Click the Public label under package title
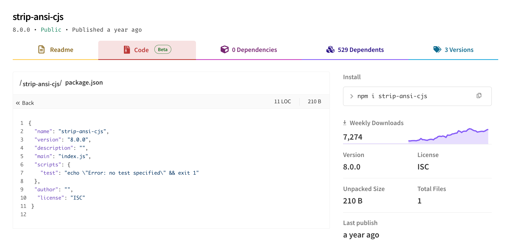Screen dimensions: 512x245 pos(51,30)
